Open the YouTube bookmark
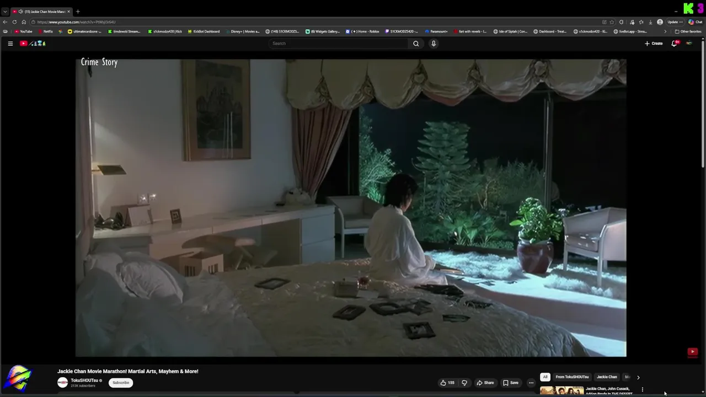Image resolution: width=706 pixels, height=397 pixels. (x=24, y=31)
